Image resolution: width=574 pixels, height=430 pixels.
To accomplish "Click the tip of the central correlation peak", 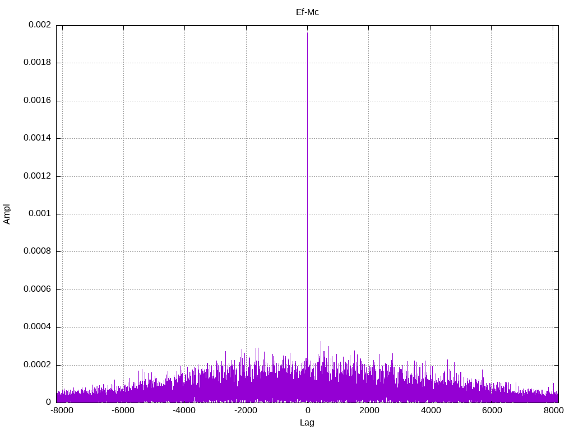I will coord(307,33).
